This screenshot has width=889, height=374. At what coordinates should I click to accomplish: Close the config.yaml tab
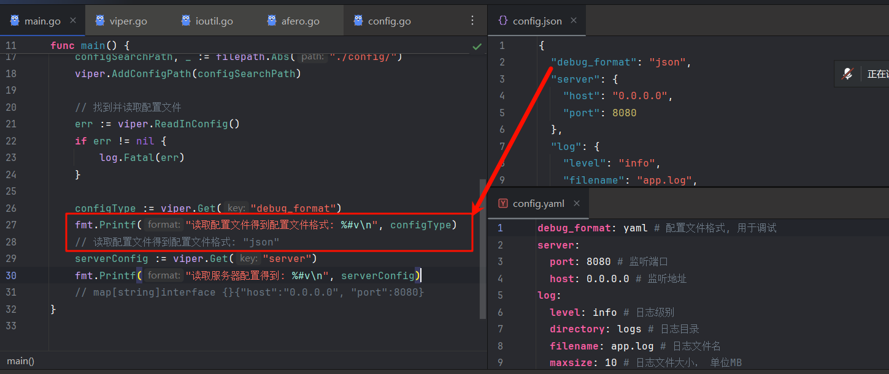pos(576,204)
